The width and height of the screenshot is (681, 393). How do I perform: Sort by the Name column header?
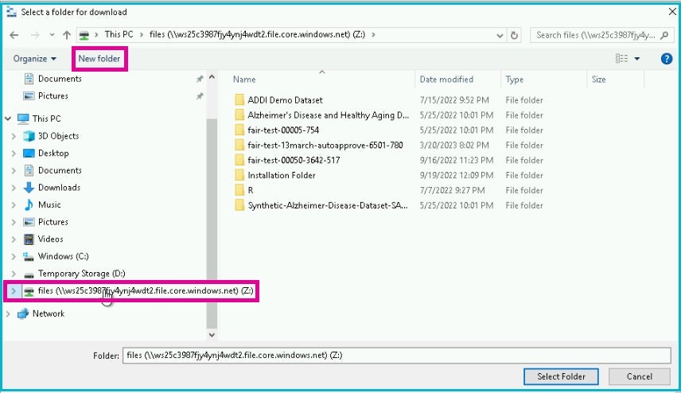[x=244, y=80]
